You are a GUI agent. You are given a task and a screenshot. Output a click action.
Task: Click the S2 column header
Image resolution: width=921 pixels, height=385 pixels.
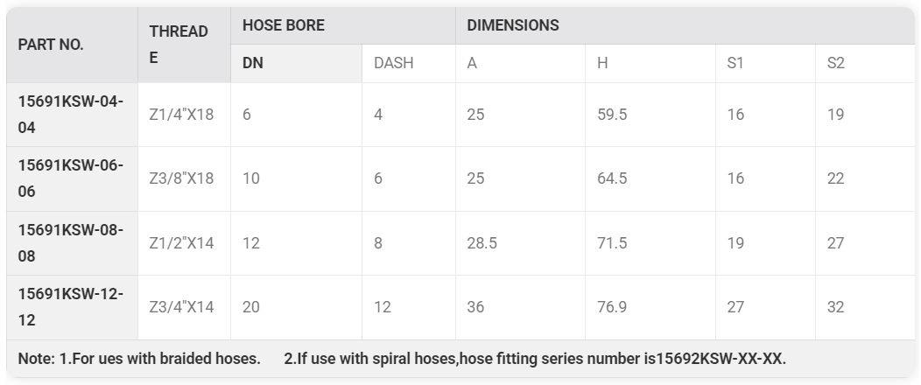836,64
